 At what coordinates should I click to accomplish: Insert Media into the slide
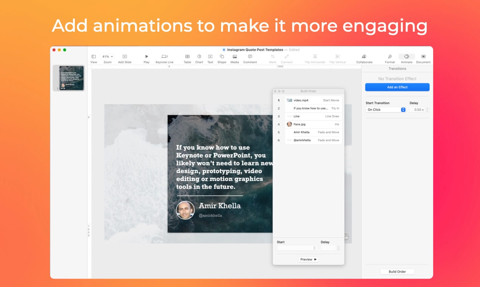pos(234,57)
